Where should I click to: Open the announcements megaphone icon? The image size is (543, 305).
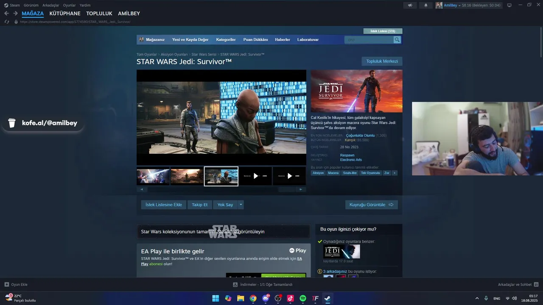click(410, 5)
